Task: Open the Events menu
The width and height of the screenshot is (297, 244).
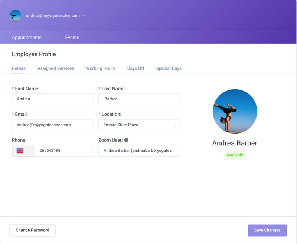Action: coord(72,37)
